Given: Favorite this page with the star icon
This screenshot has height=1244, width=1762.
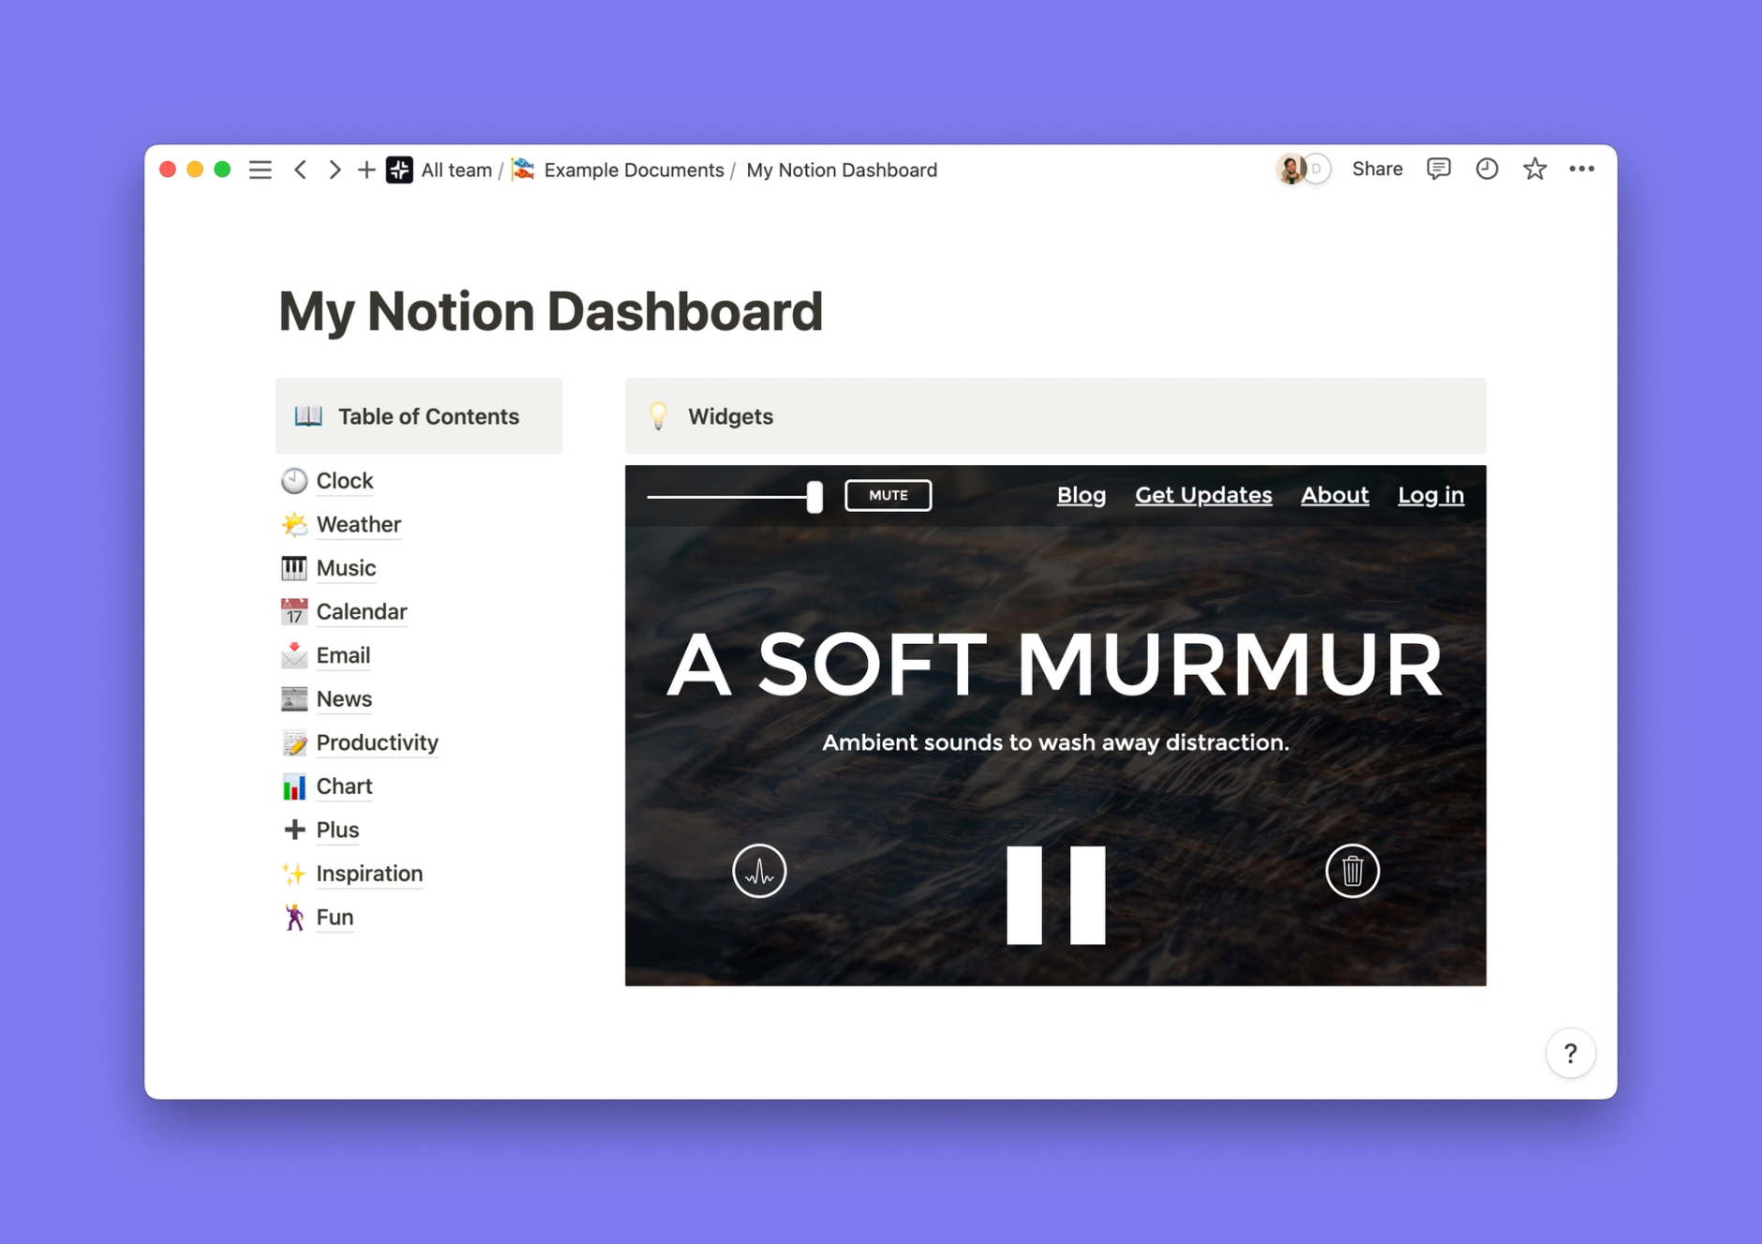Looking at the screenshot, I should tap(1534, 169).
